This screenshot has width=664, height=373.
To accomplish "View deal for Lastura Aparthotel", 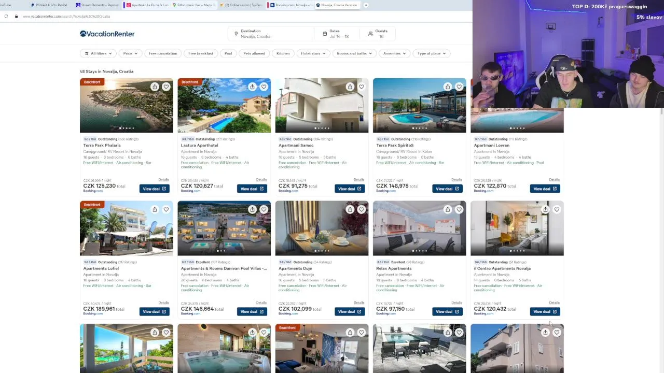I will click(x=252, y=189).
